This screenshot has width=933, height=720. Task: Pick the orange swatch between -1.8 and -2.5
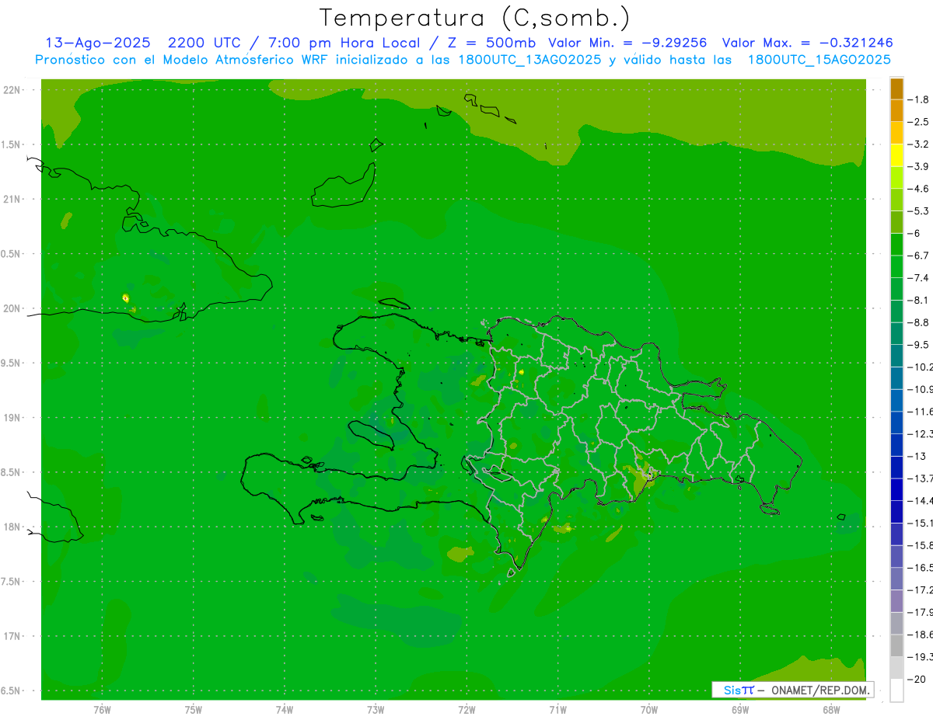(x=896, y=111)
